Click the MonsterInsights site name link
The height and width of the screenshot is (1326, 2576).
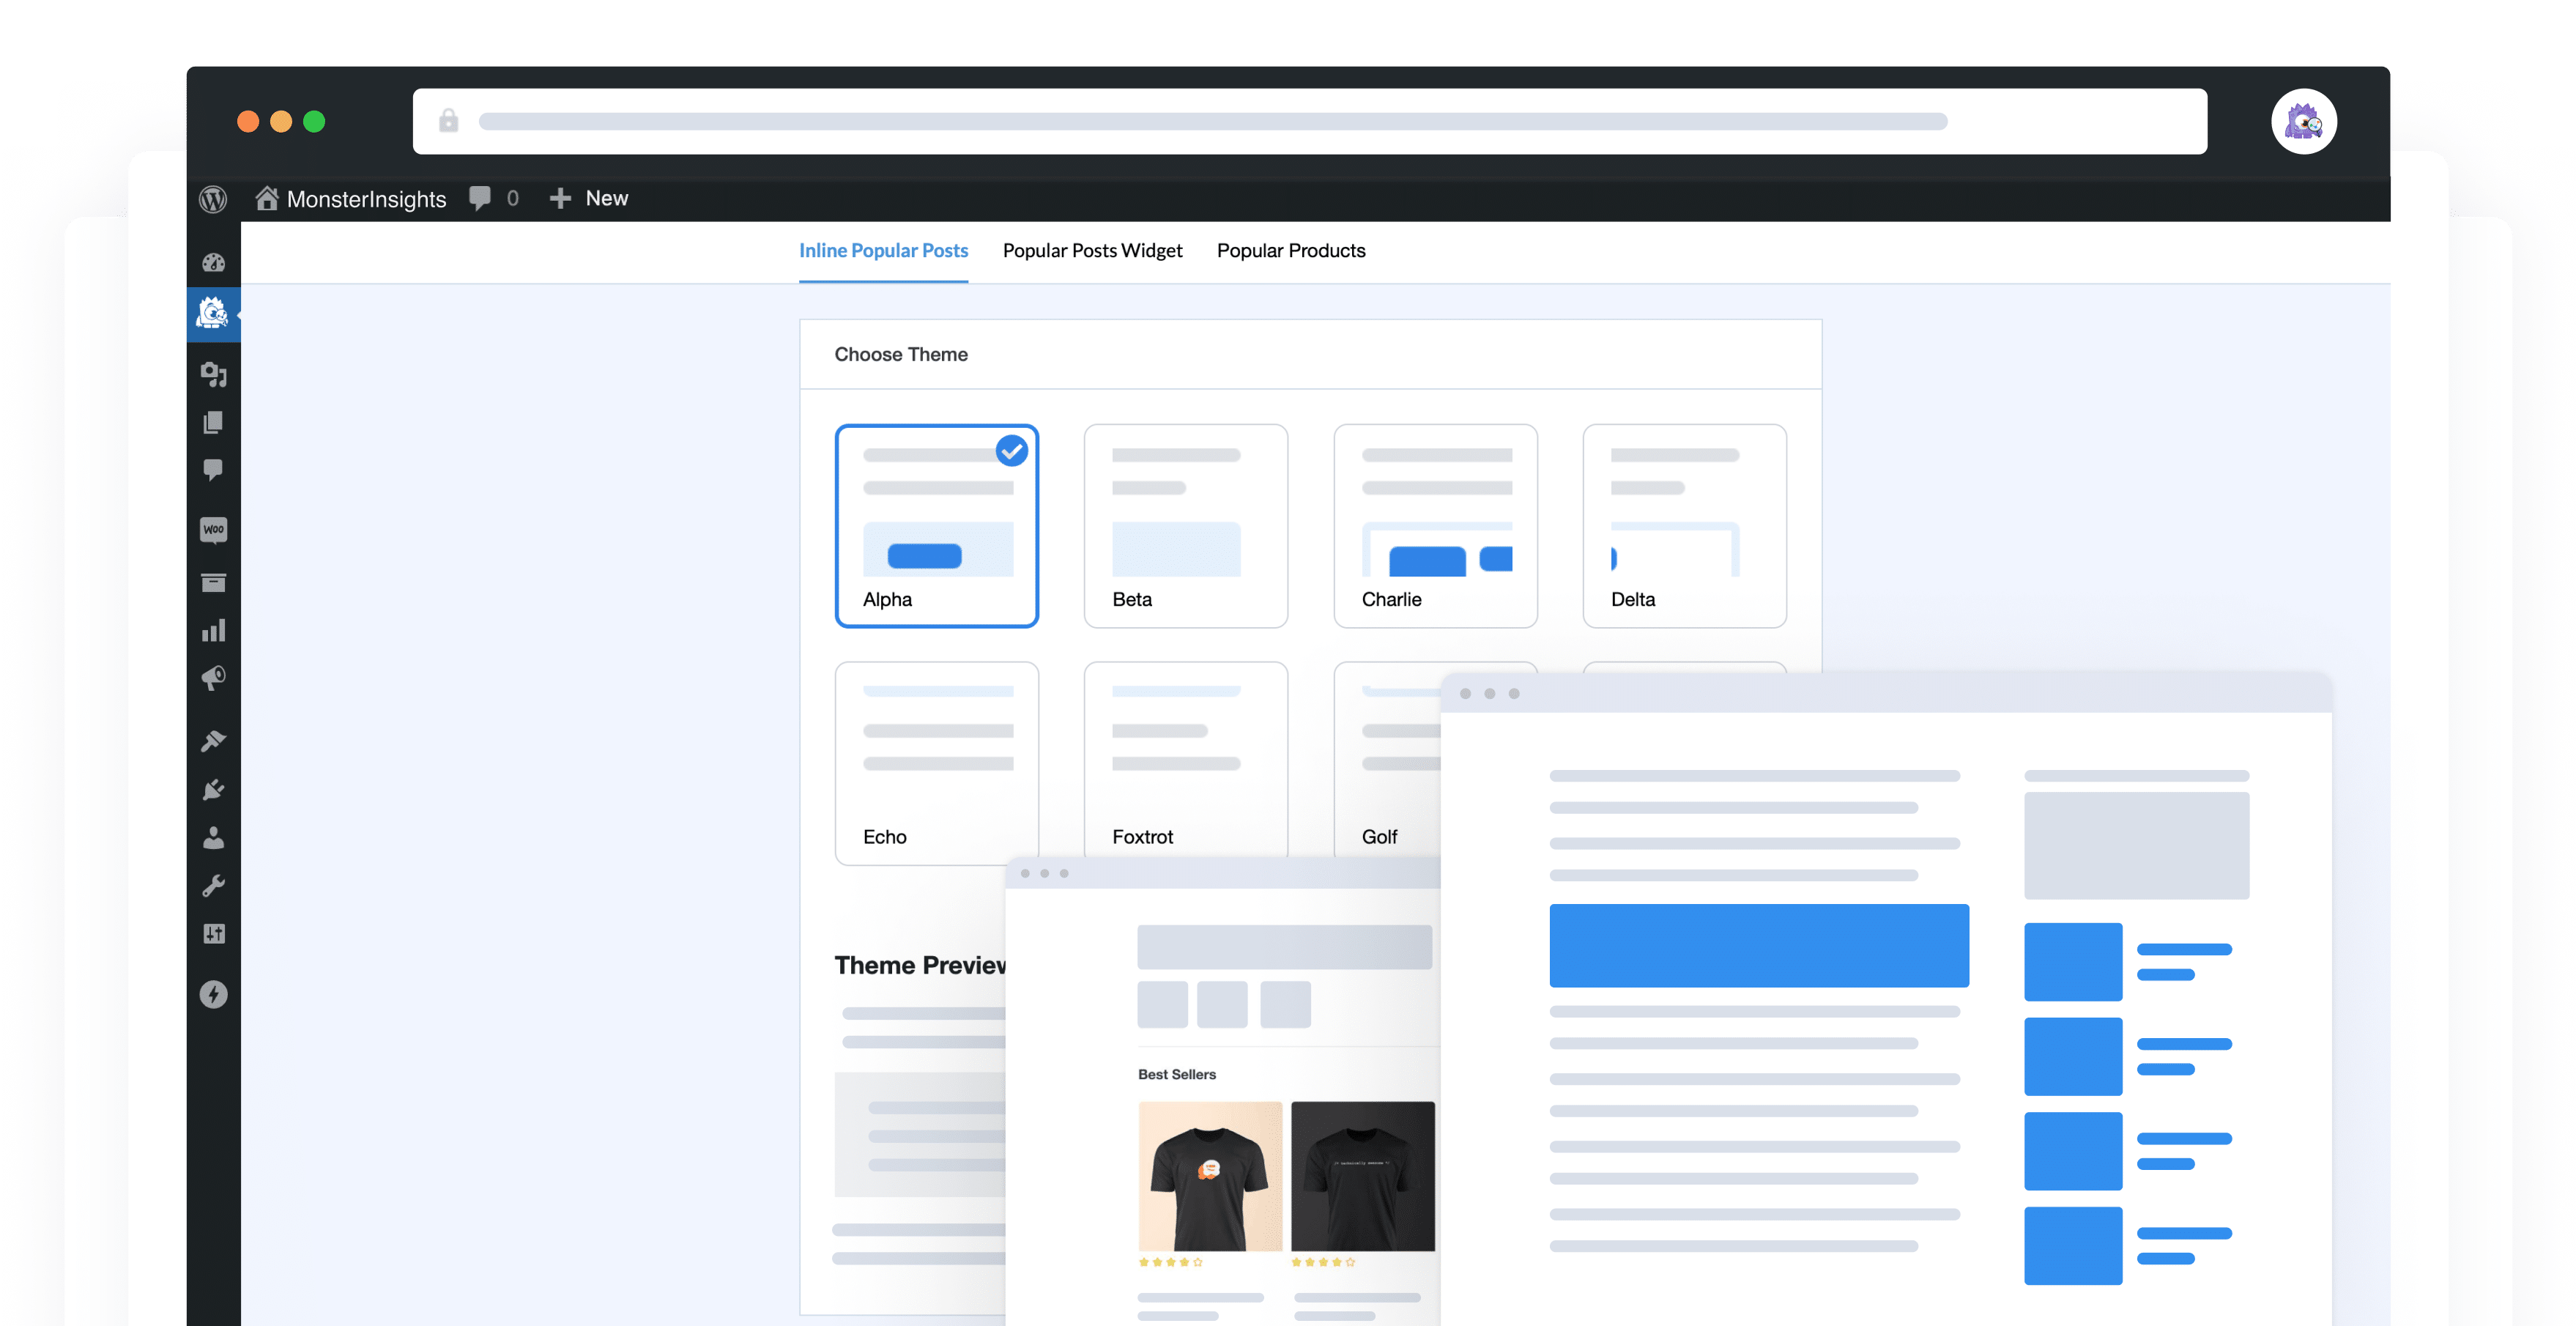(365, 199)
